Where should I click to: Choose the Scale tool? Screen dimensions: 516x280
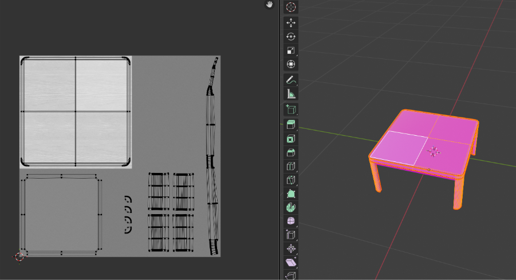291,51
